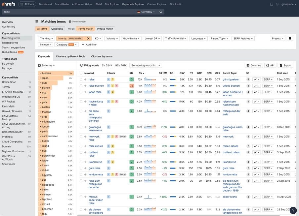Open the SERP dropdown for 'reise'
The width and height of the screenshot is (299, 216).
267,79
